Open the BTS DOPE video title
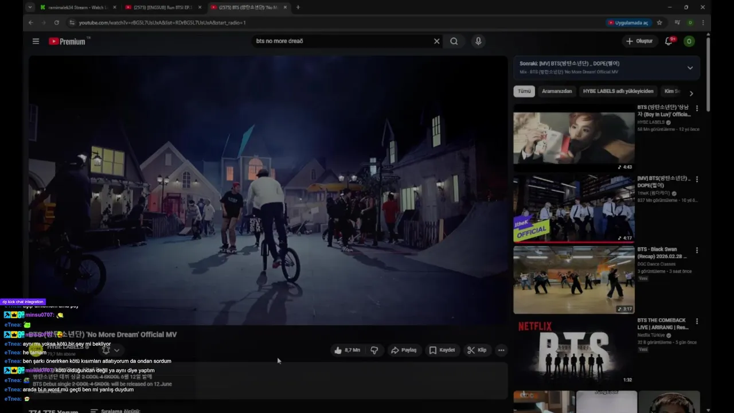Viewport: 734px width, 413px height. click(664, 182)
